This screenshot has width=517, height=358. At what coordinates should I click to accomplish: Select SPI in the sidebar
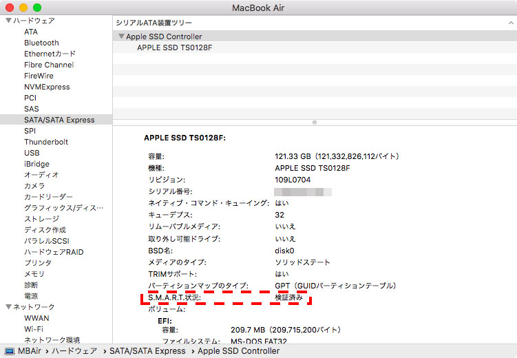[x=30, y=131]
